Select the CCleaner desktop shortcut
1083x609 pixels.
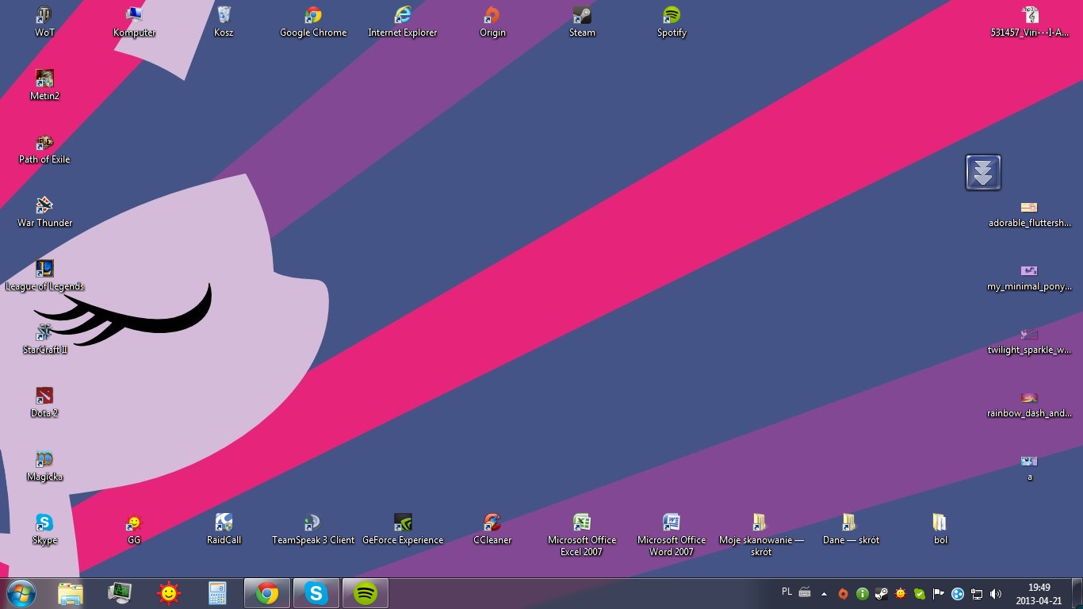tap(492, 530)
